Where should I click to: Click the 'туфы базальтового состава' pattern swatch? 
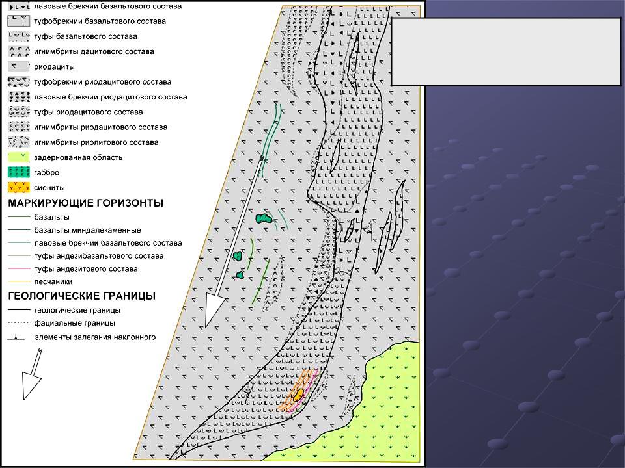click(19, 36)
